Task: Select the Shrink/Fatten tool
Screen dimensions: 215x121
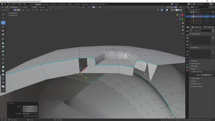Action: (x=3, y=83)
